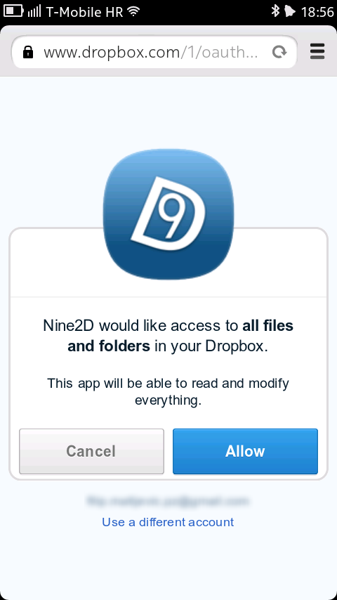337x600 pixels.
Task: Tap the 18:56 clock in status bar
Action: [x=317, y=12]
